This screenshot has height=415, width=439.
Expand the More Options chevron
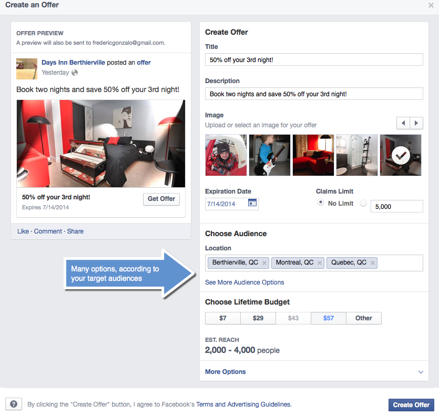421,372
